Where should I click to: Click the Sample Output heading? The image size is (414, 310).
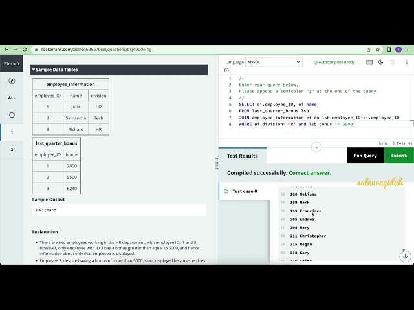(49, 200)
